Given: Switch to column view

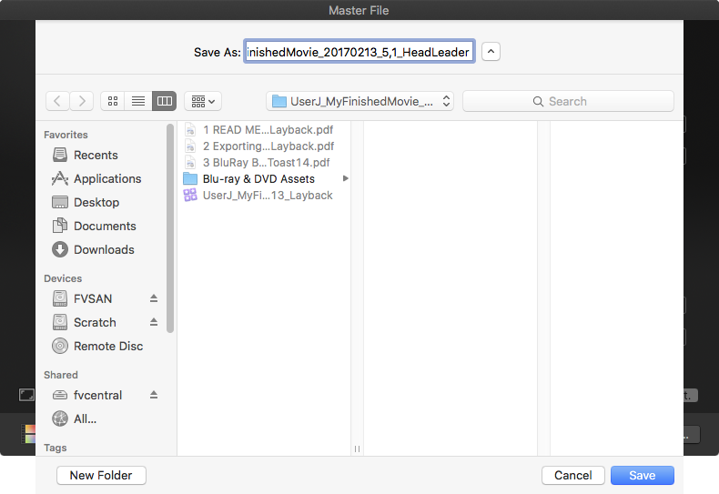Looking at the screenshot, I should (164, 101).
